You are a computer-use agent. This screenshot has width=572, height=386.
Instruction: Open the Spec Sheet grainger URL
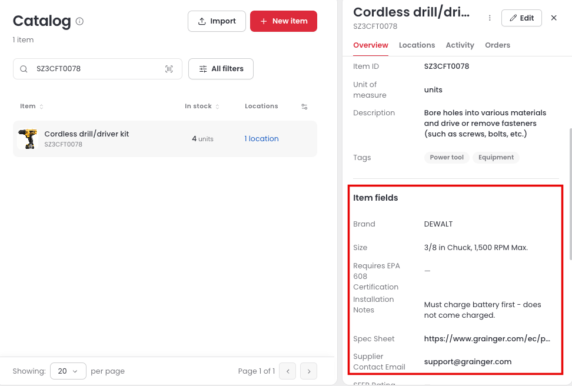[x=487, y=339]
